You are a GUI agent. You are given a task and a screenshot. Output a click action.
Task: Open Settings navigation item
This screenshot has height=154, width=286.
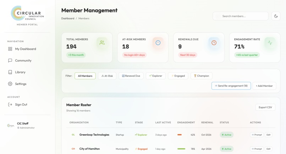(27, 84)
